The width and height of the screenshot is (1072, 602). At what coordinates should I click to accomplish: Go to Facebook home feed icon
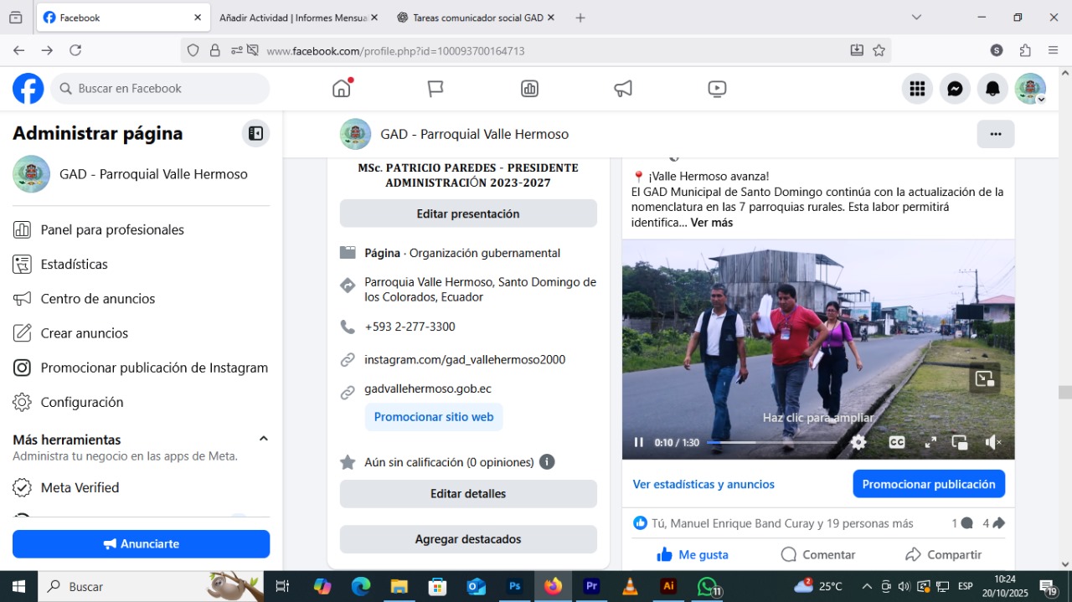coord(341,89)
